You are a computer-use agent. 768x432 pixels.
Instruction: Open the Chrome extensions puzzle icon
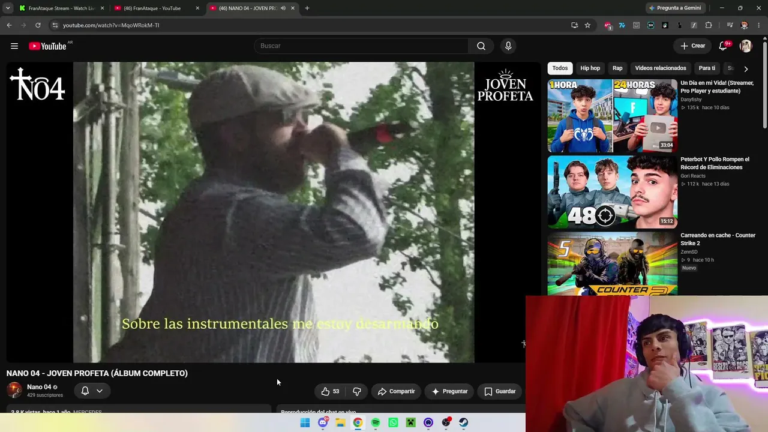tap(709, 25)
